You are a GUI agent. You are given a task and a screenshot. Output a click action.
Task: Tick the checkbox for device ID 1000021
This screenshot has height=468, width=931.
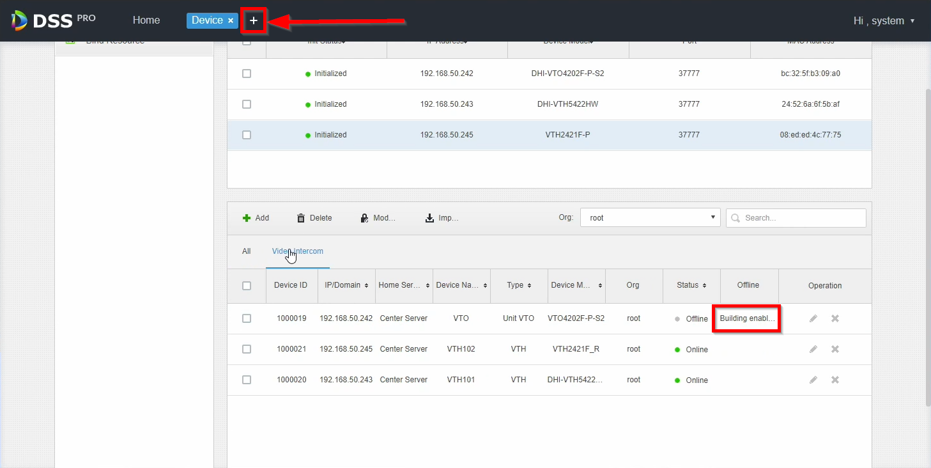(x=247, y=349)
